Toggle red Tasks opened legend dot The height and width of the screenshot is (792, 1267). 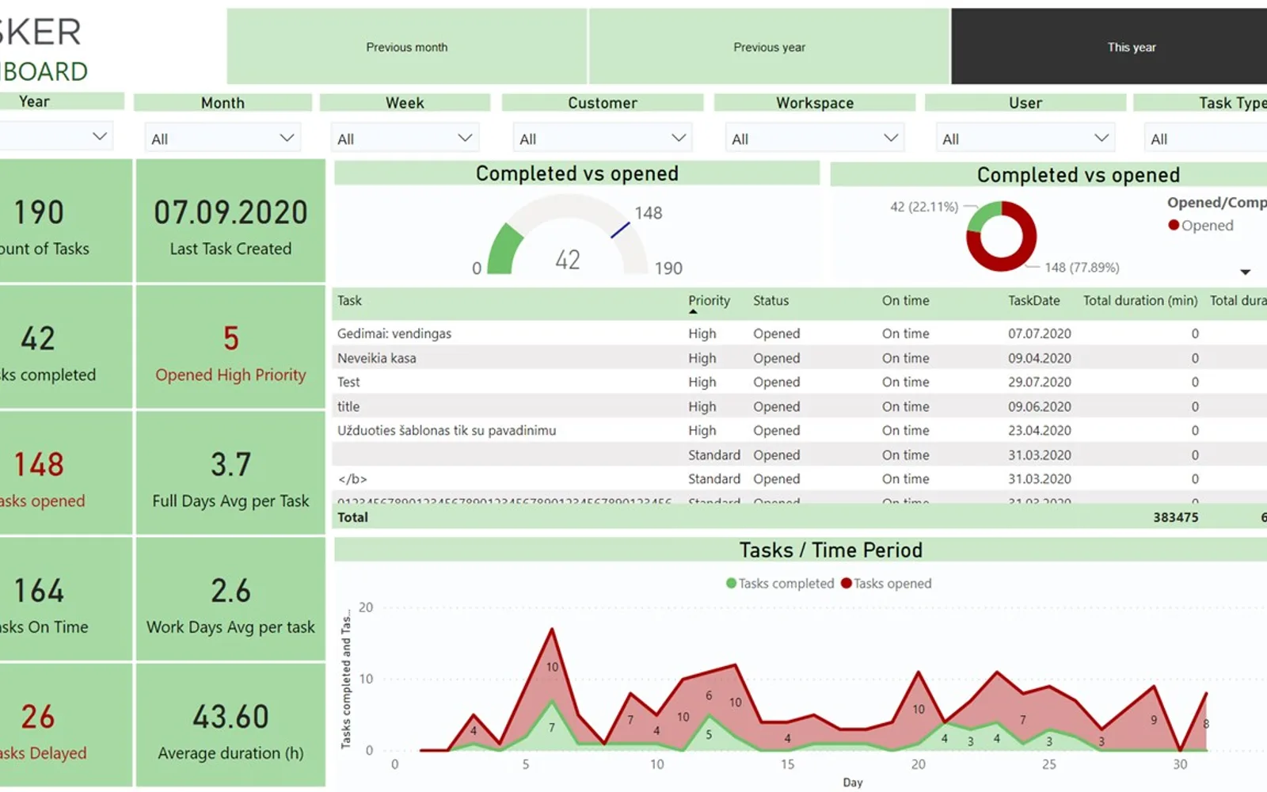[846, 584]
